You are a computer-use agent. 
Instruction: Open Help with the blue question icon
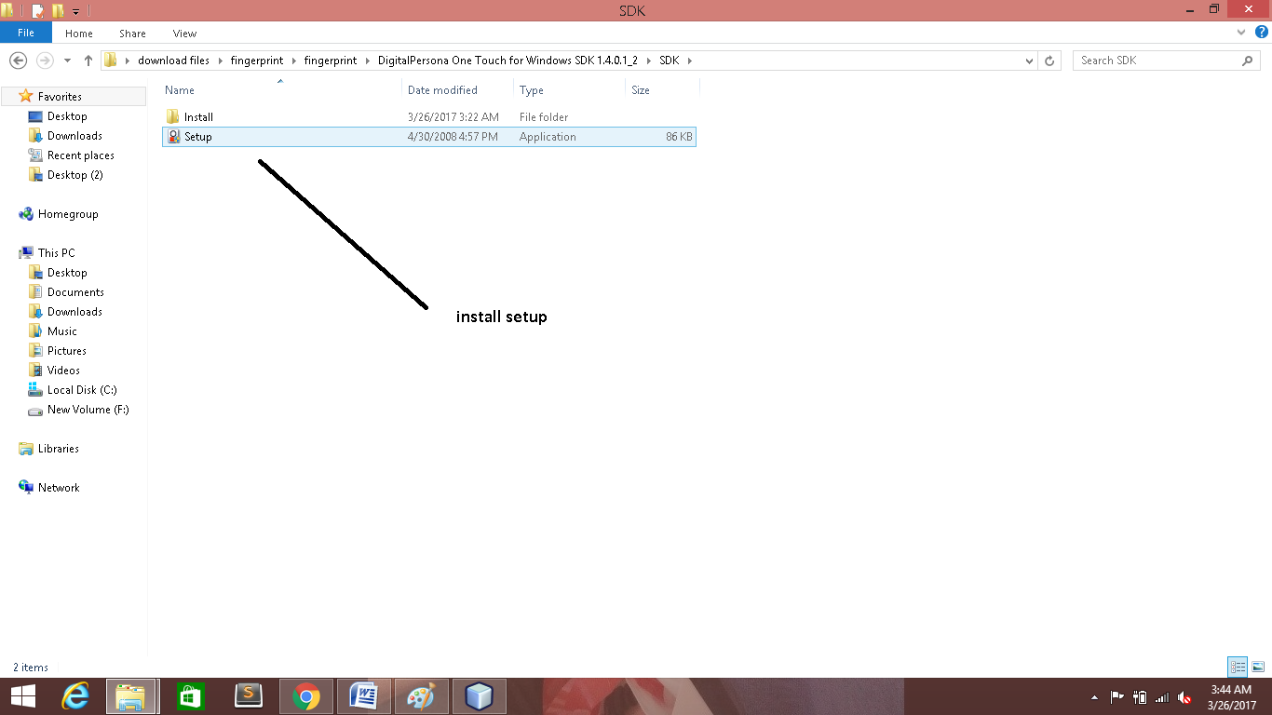(x=1261, y=33)
